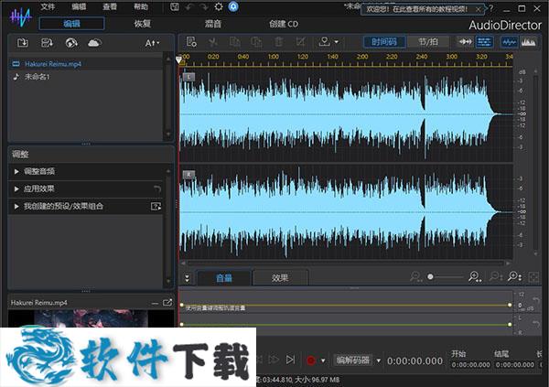Image resolution: width=549 pixels, height=387 pixels.
Task: Click the file properties tool icon
Action: point(191,42)
